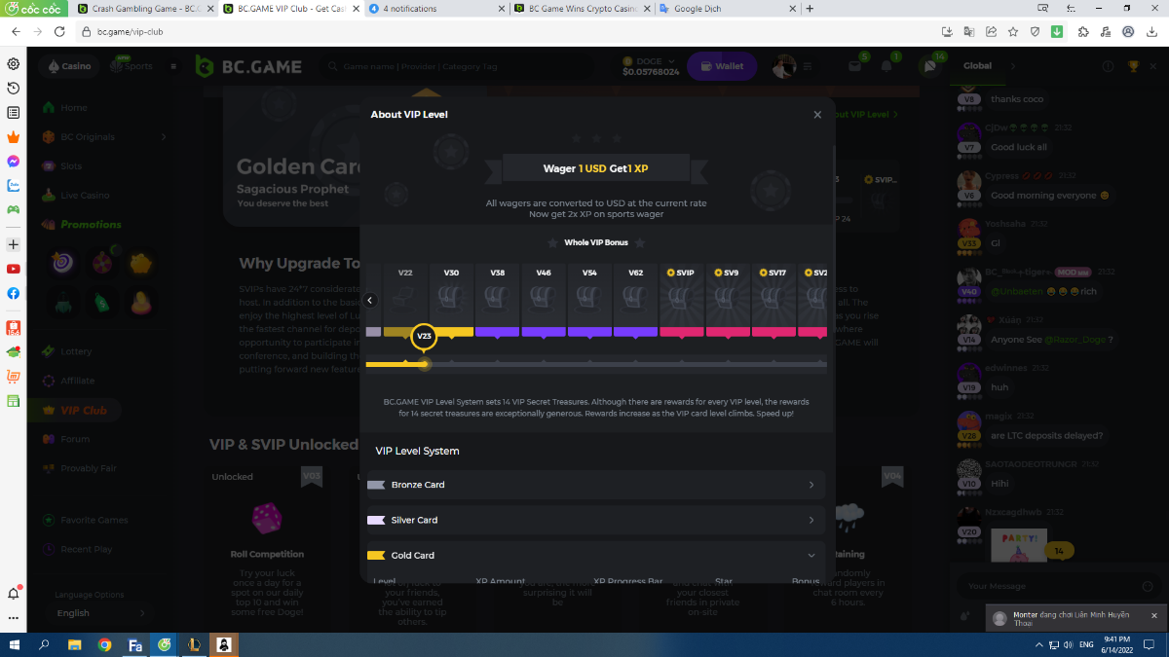Click the V23 progress marker
Viewport: 1169px width, 657px height.
pyautogui.click(x=424, y=336)
